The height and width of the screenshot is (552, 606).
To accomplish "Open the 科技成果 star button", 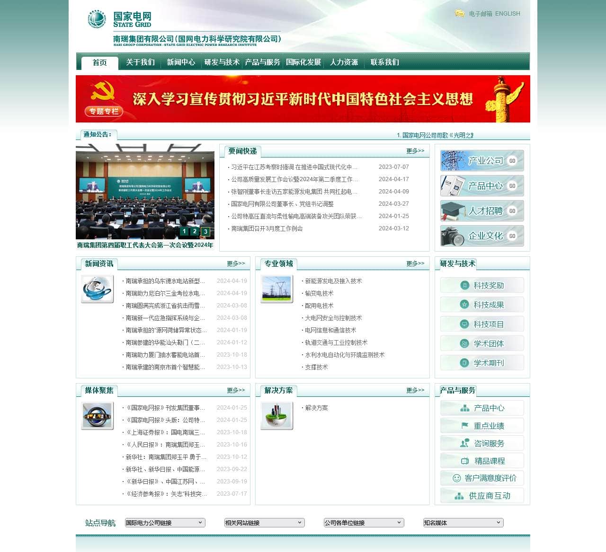I will (x=482, y=305).
